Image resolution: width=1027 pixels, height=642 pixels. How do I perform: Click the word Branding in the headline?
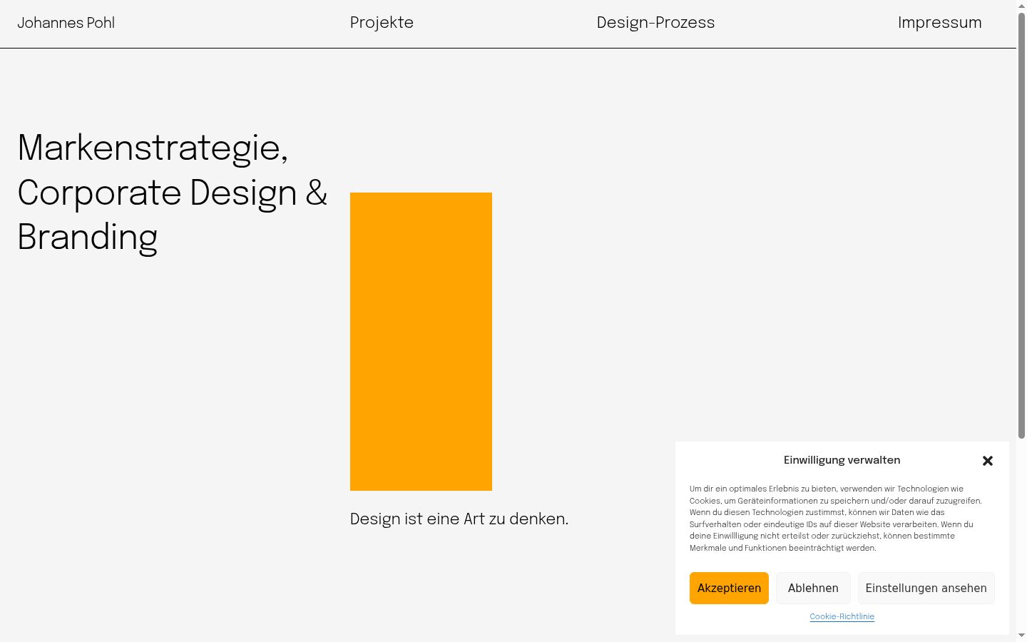[87, 238]
